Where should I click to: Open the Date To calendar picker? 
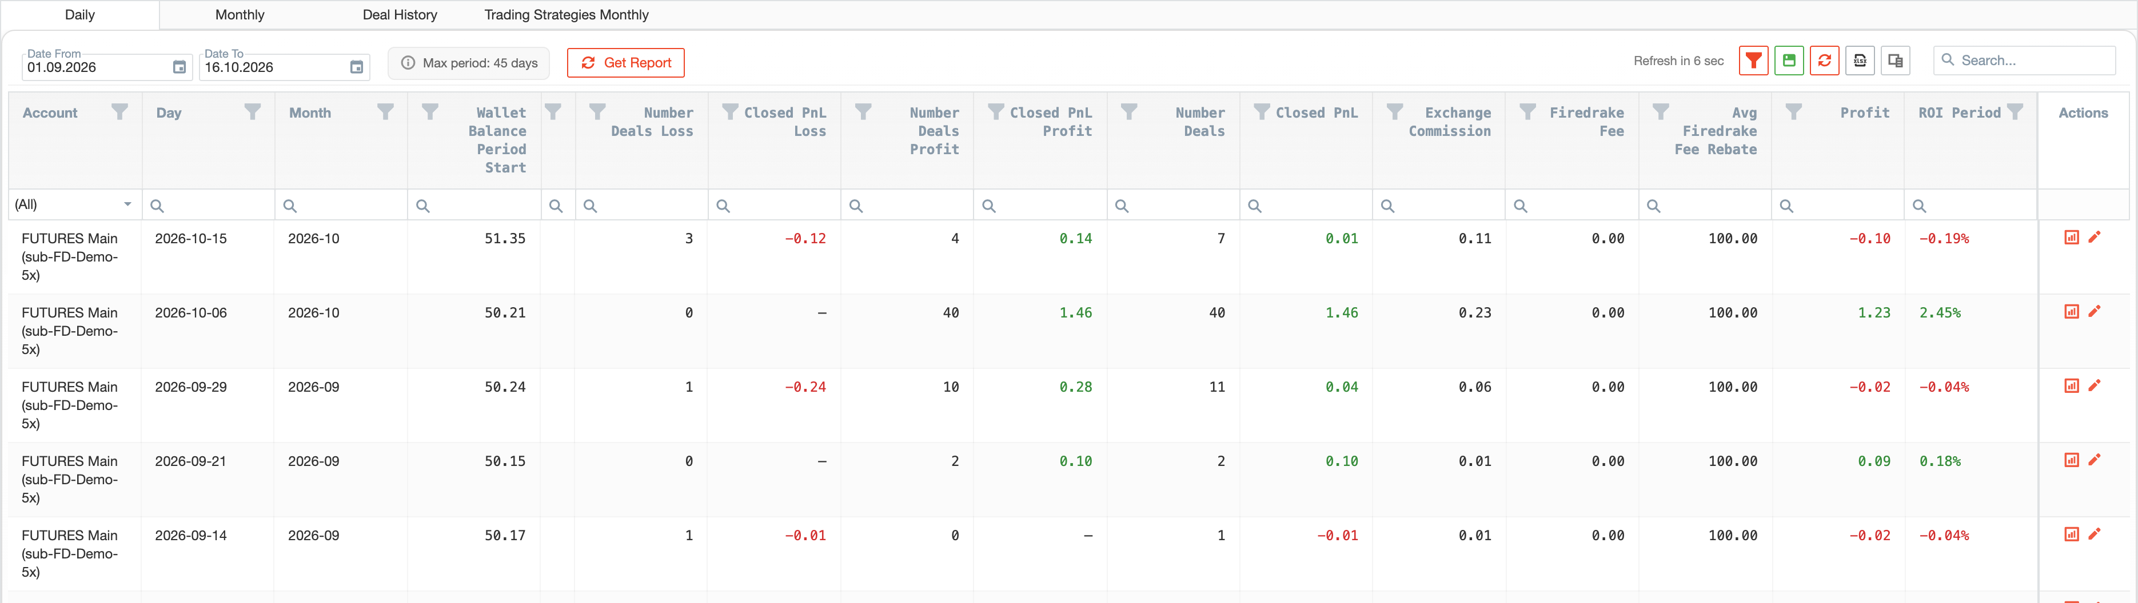click(357, 67)
